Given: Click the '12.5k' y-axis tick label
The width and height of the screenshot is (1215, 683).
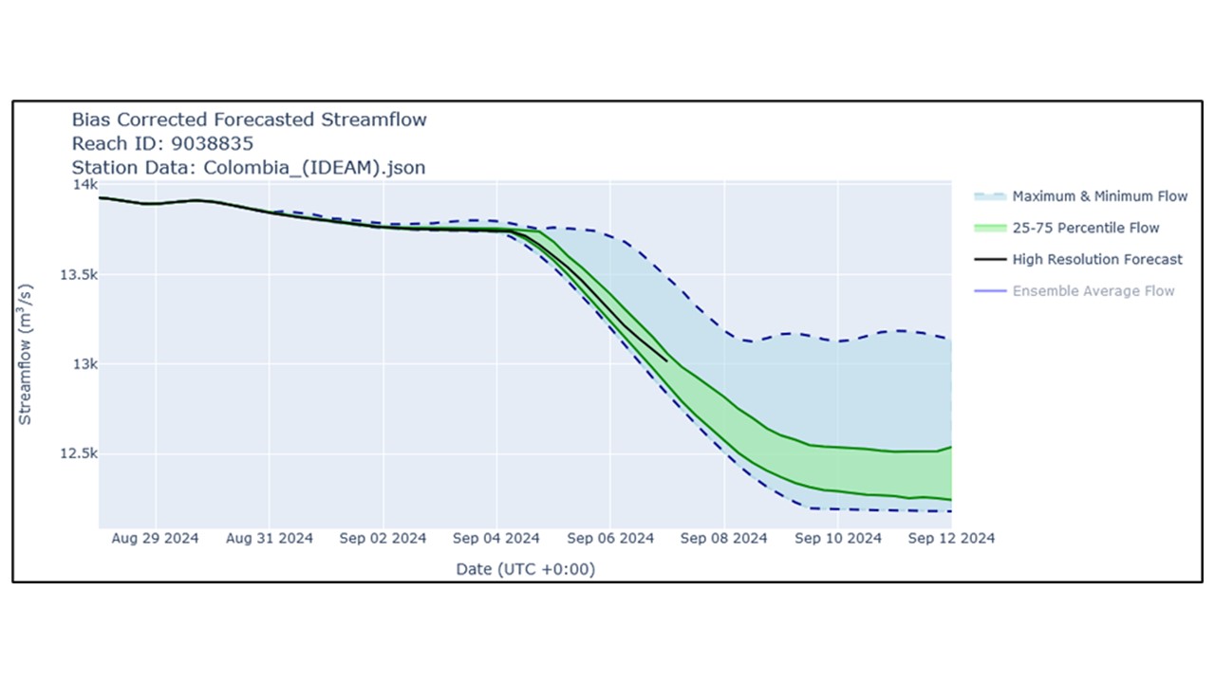Looking at the screenshot, I should click(79, 453).
